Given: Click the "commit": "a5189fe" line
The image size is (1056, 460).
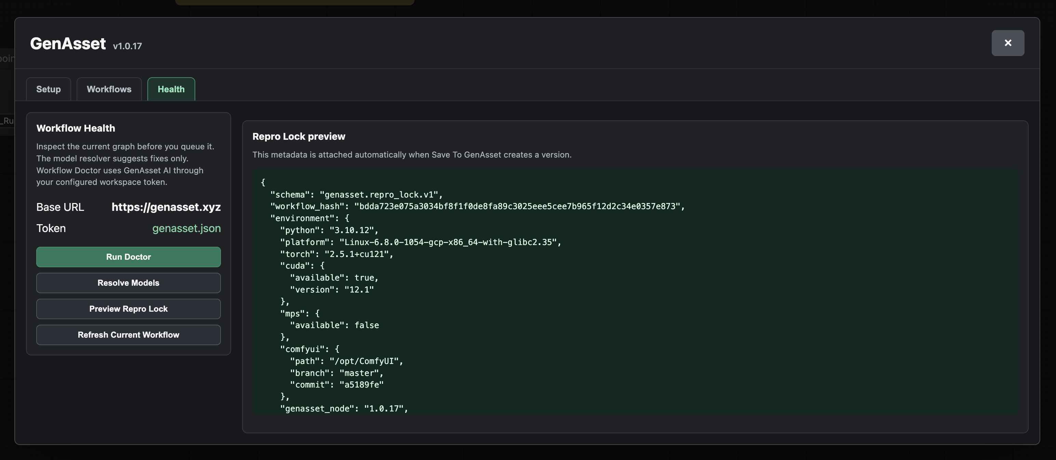Looking at the screenshot, I should coord(336,384).
